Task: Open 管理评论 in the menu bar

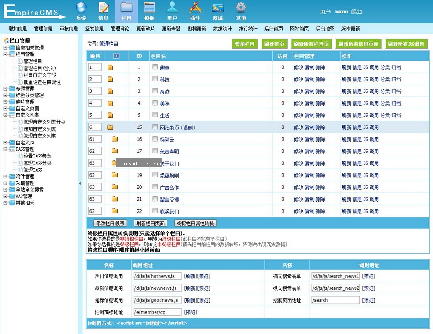Action: pos(120,29)
